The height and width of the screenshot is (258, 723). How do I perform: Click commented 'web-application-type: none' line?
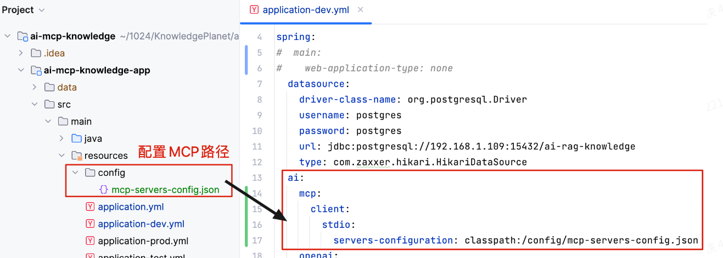379,68
